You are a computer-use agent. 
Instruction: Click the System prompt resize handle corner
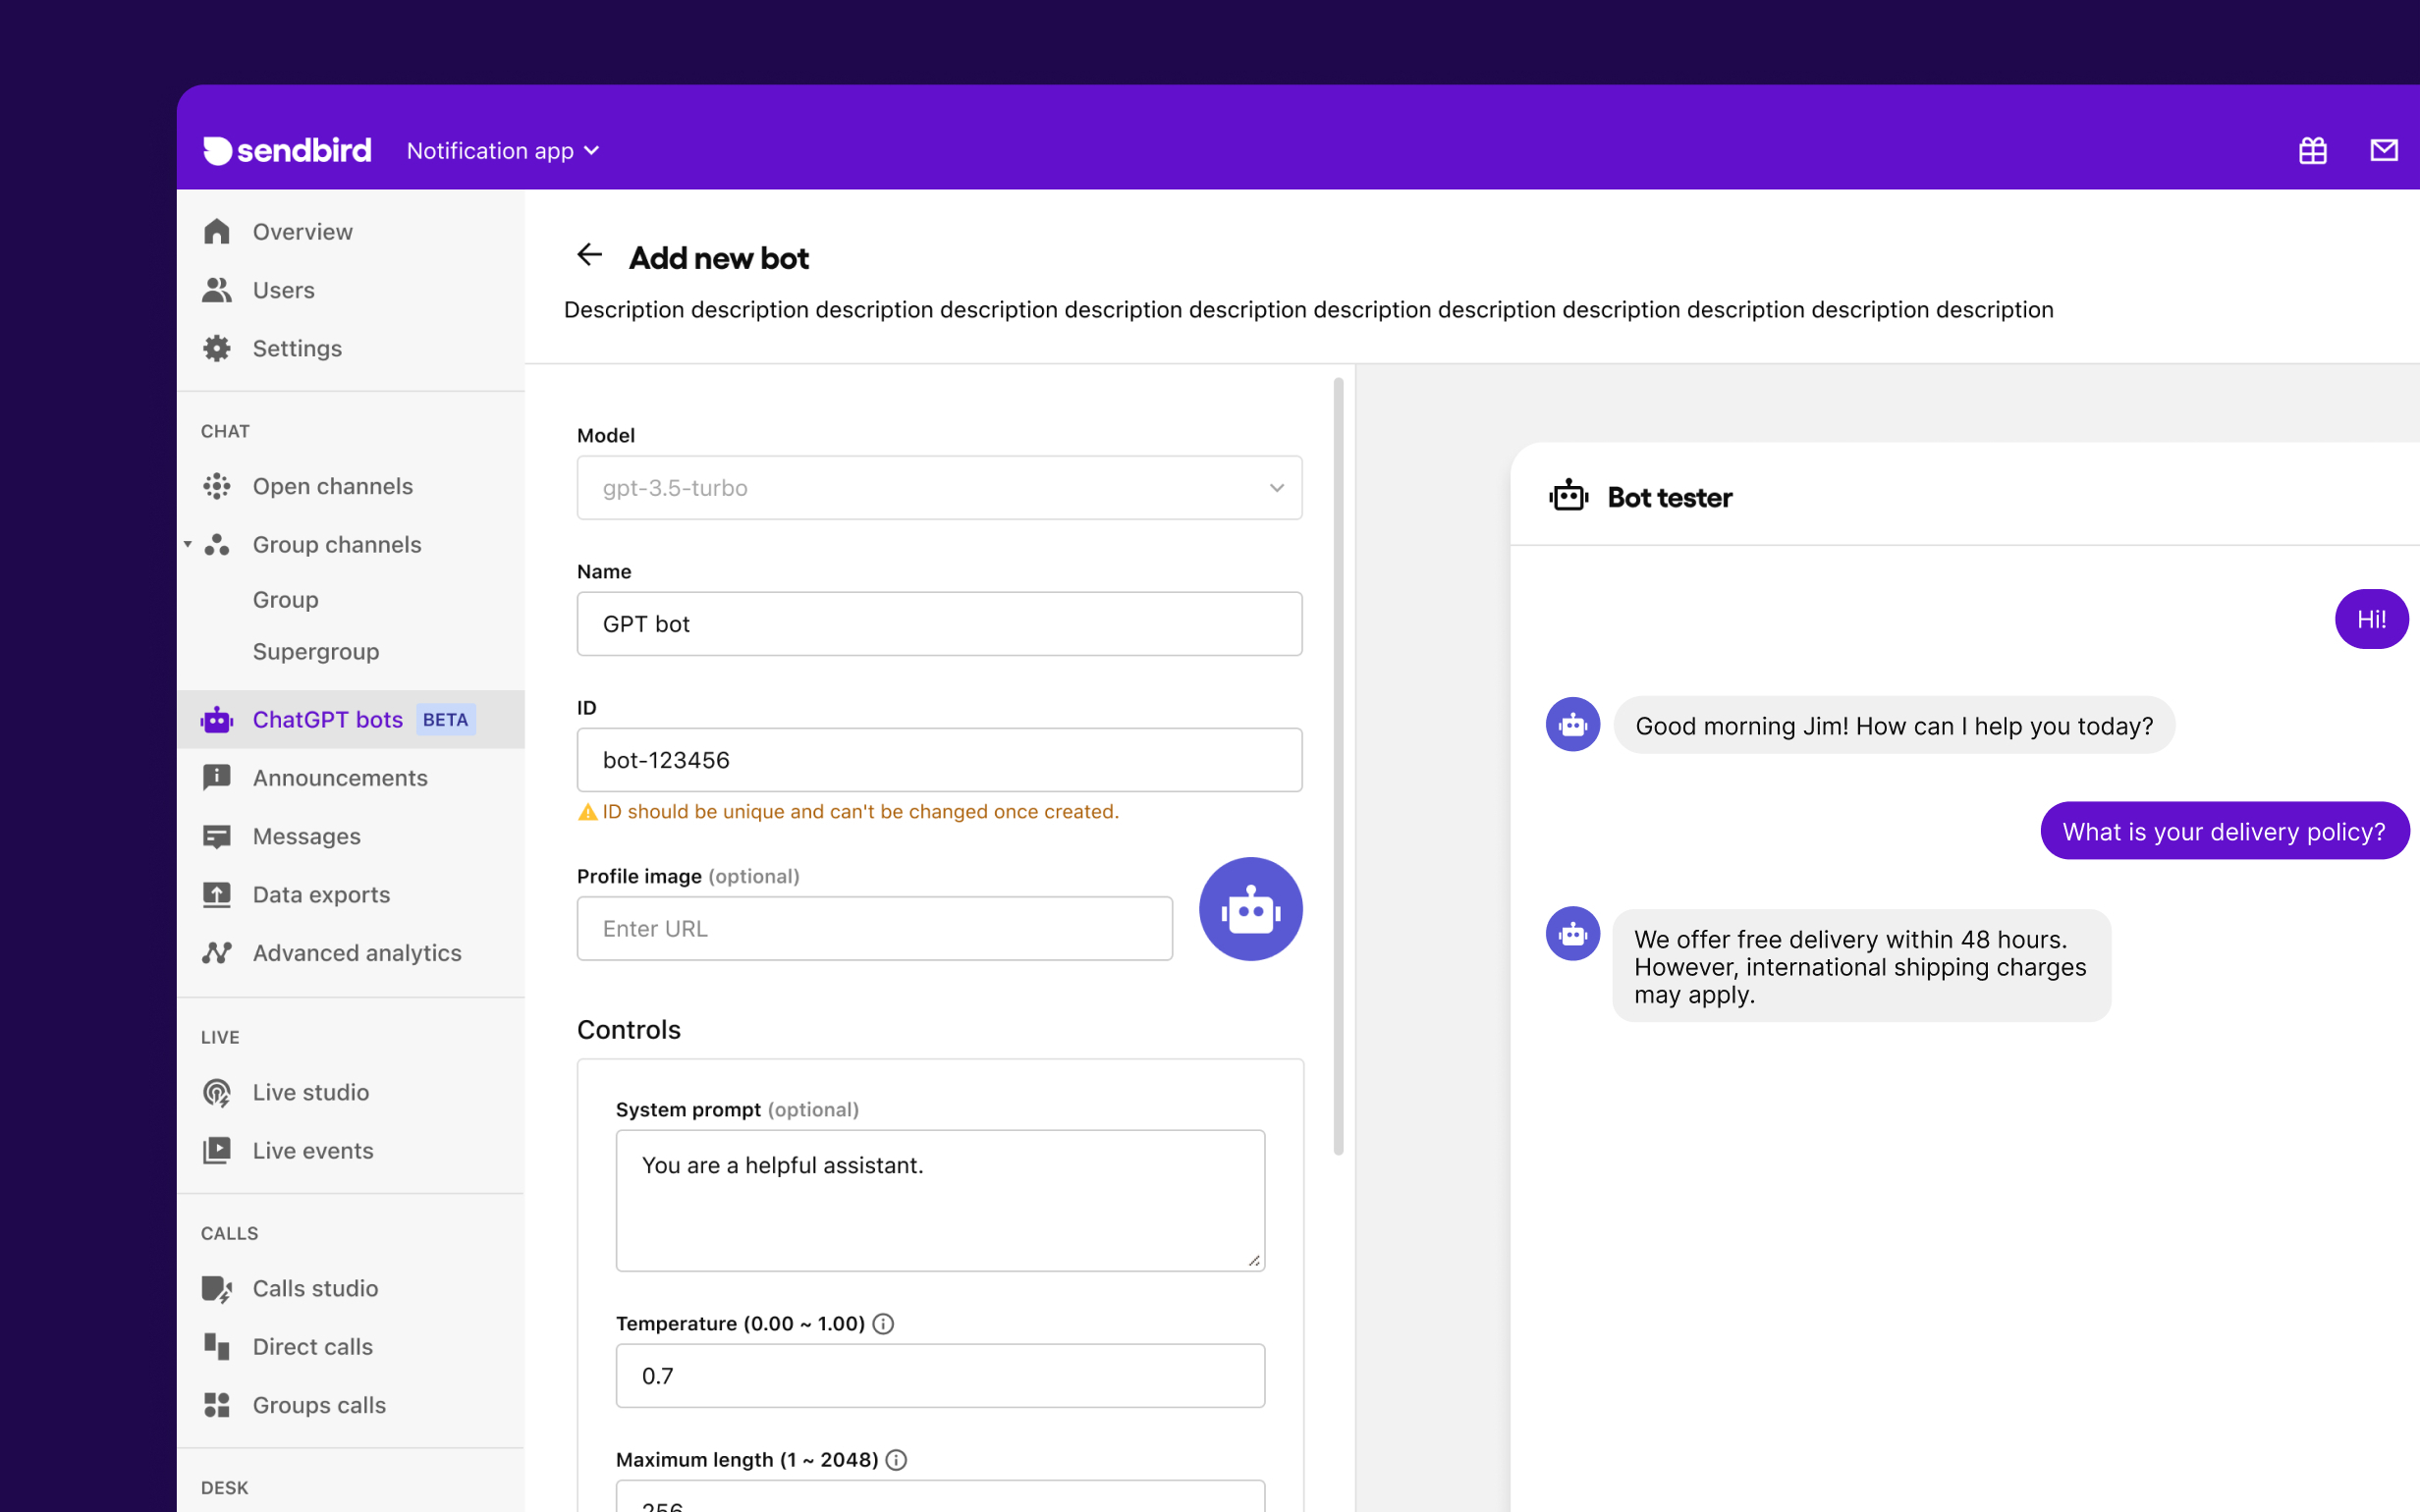1254,1260
